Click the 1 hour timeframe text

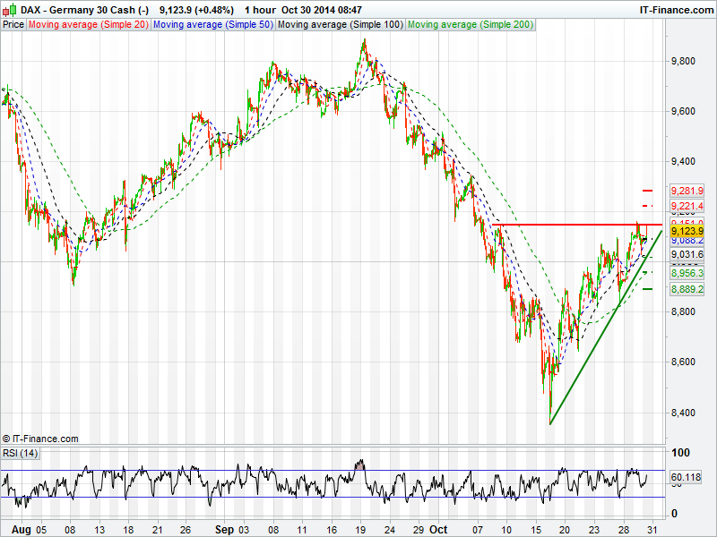(x=260, y=10)
